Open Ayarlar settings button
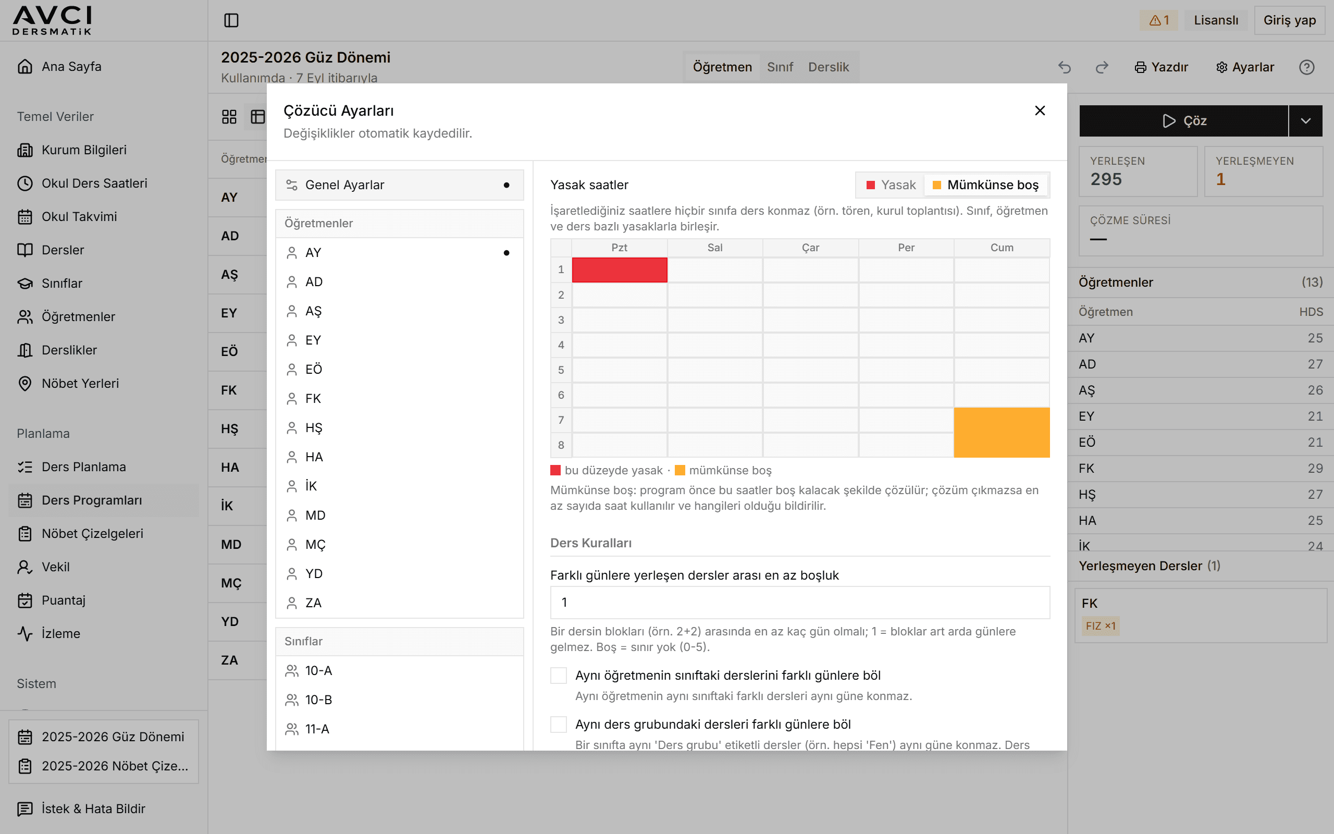Screen dimensions: 1334x834 pyautogui.click(x=1245, y=67)
